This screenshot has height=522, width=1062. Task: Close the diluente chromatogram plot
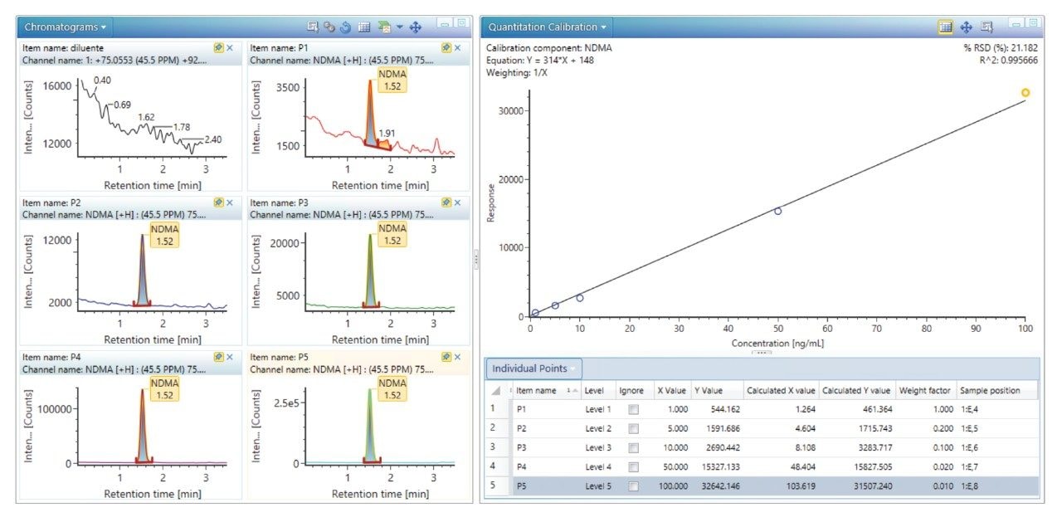[x=230, y=48]
